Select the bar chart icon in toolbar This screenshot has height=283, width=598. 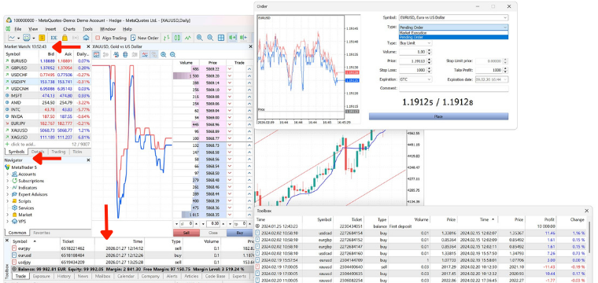tap(167, 38)
